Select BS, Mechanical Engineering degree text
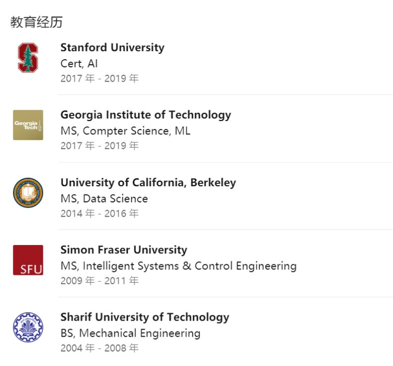The width and height of the screenshot is (393, 366). [x=130, y=333]
